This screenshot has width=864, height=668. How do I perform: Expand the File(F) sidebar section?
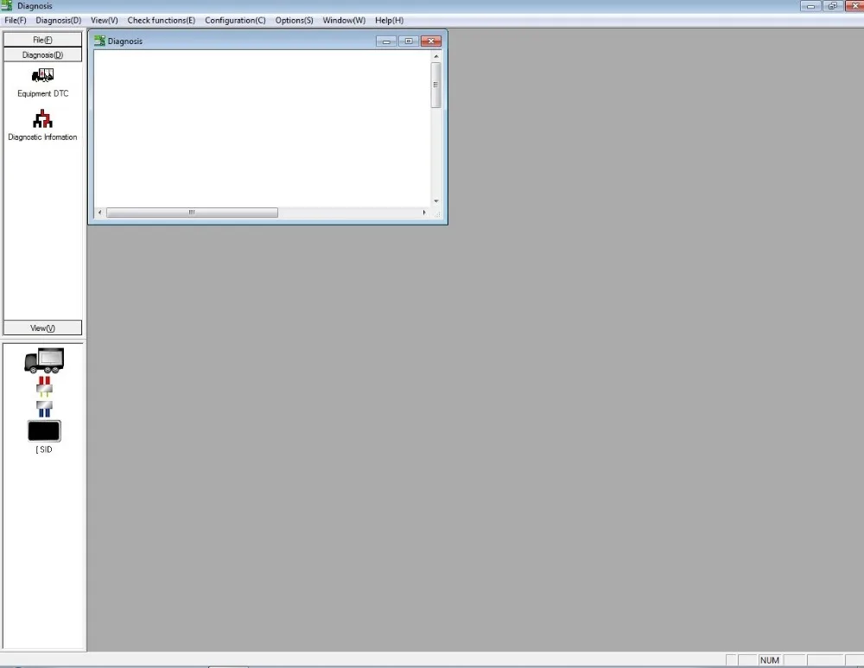(x=42, y=40)
